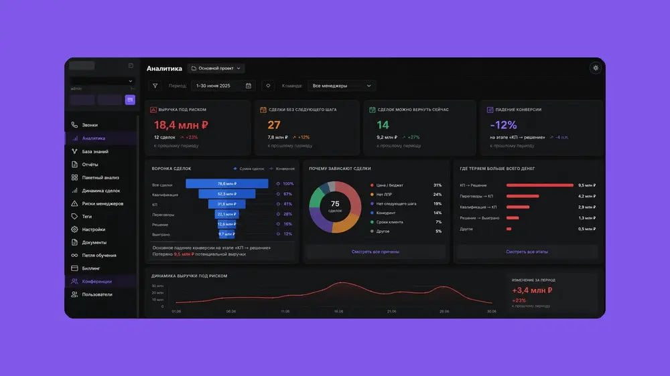Collapse sidebar with the panel icon at top
670x376 pixels.
click(131, 66)
